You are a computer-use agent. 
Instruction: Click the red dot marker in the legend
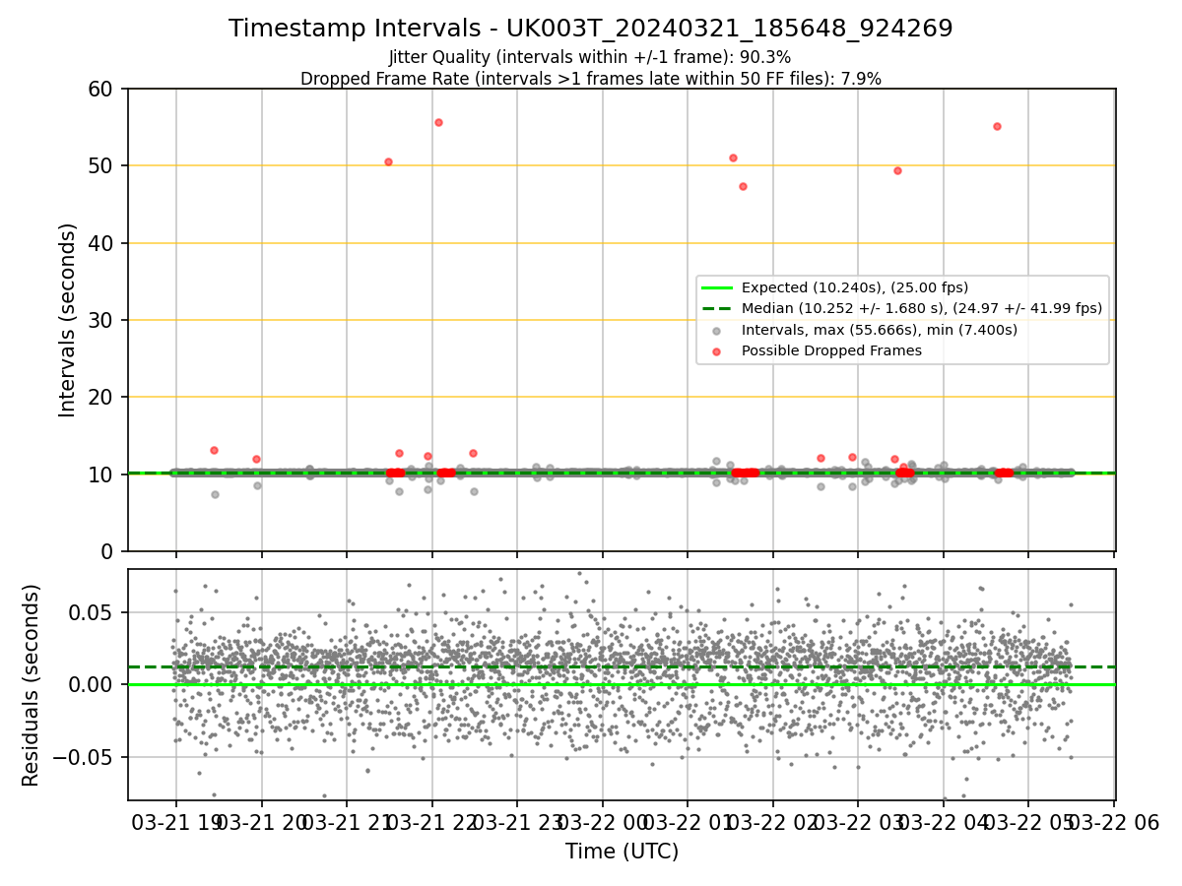tap(717, 350)
